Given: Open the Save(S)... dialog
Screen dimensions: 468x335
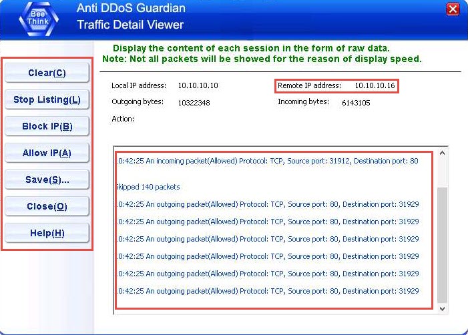Looking at the screenshot, I should [x=47, y=180].
